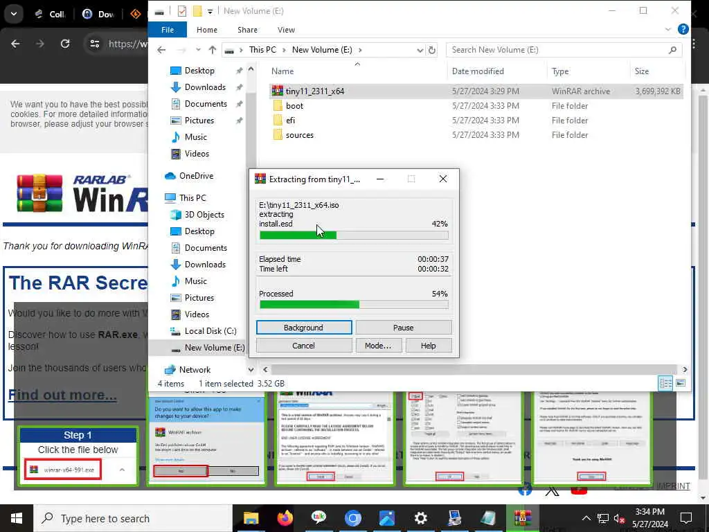Viewport: 709px width, 532px height.
Task: Pause the WinRAR extraction
Action: tap(404, 328)
